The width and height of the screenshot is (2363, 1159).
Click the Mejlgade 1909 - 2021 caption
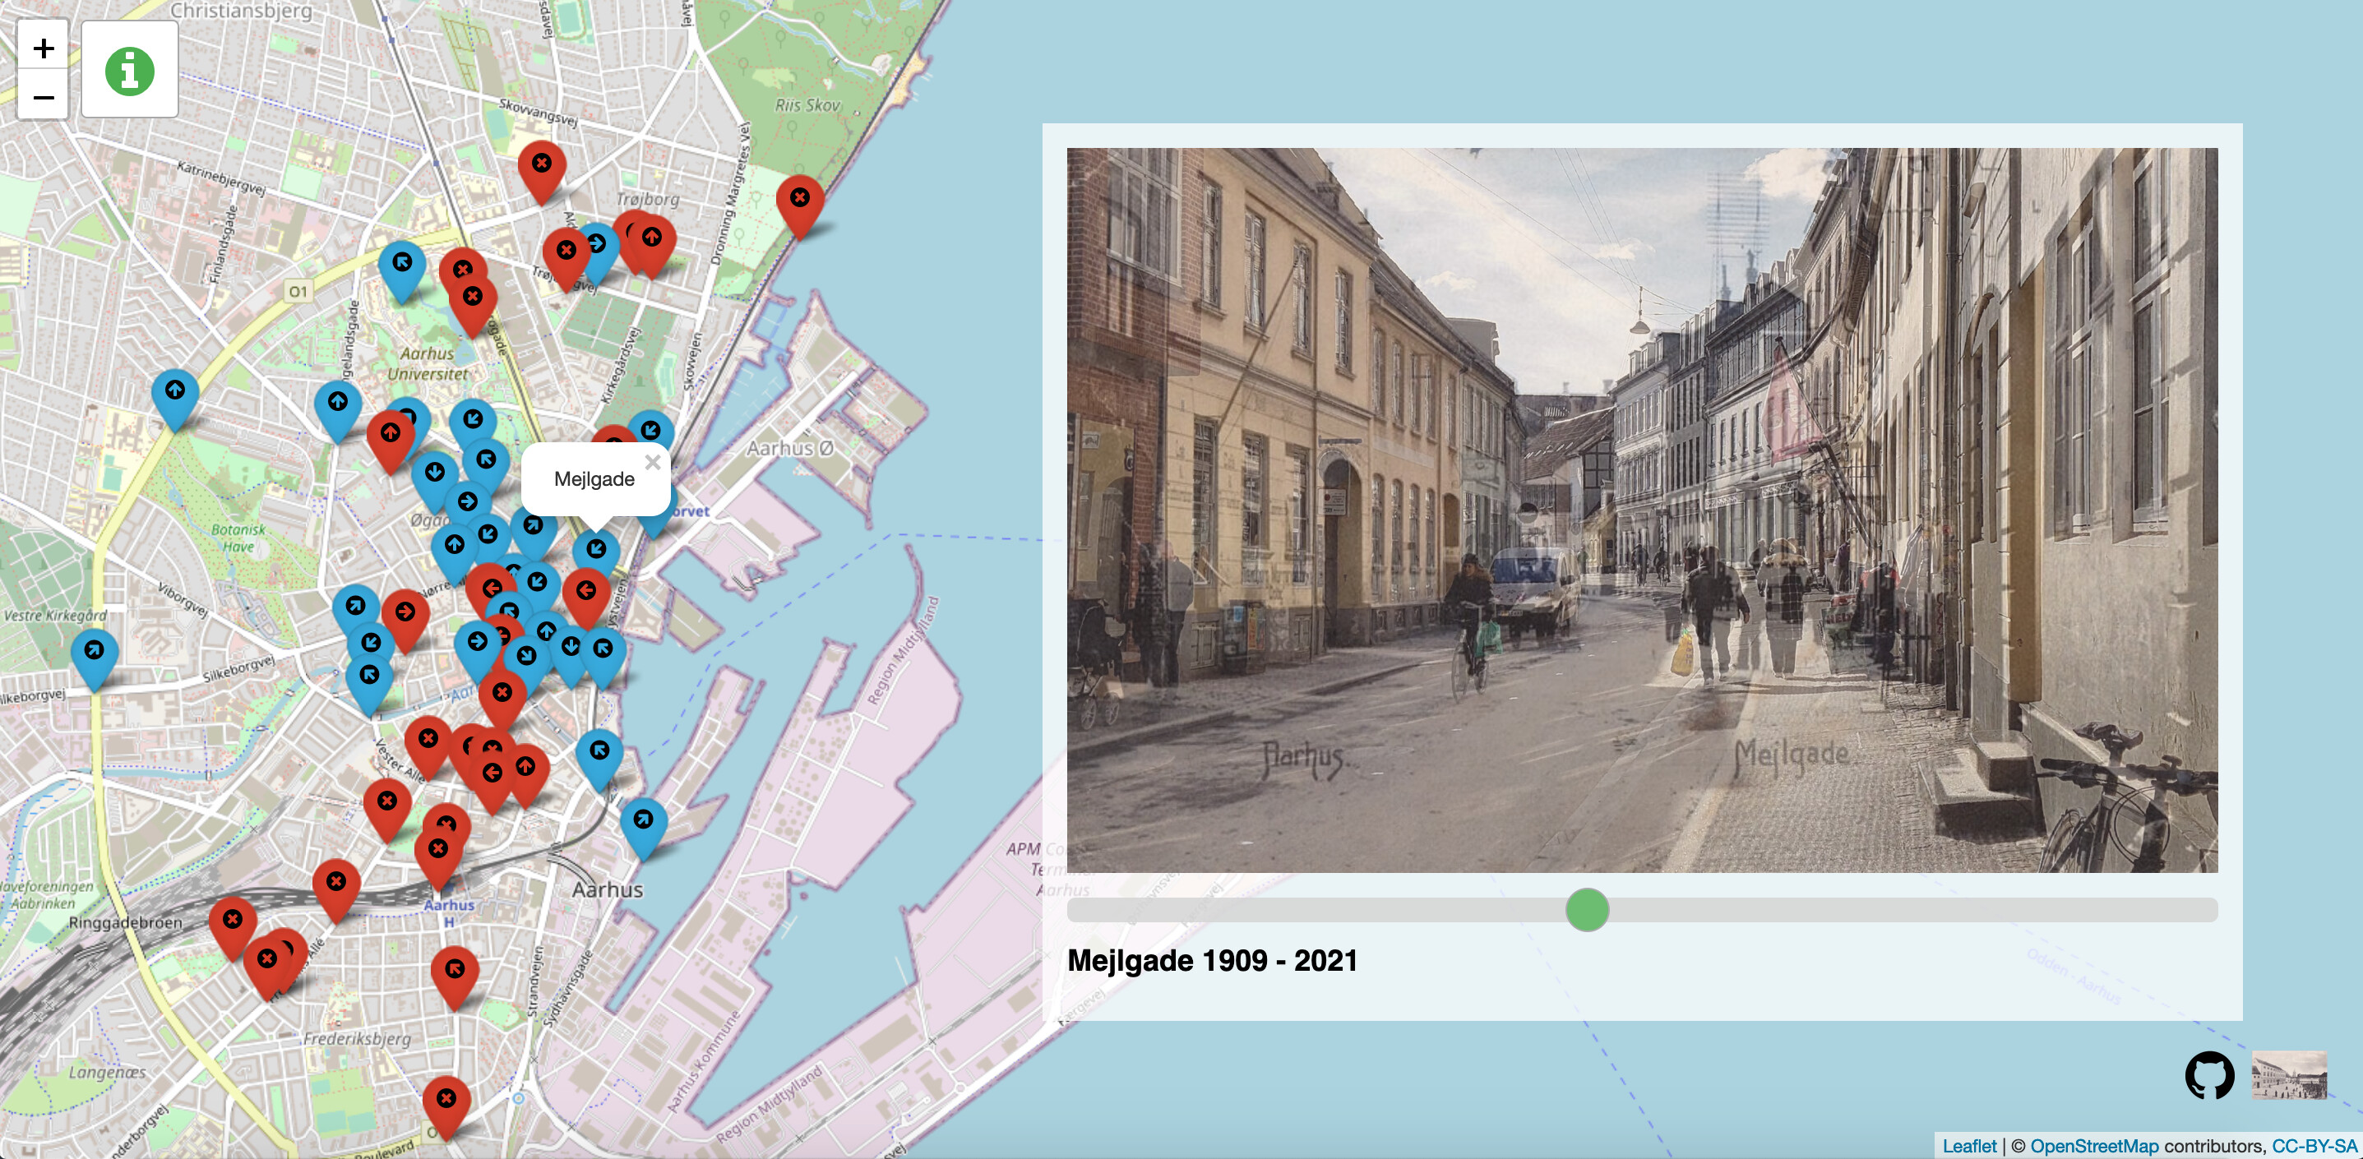point(1212,960)
